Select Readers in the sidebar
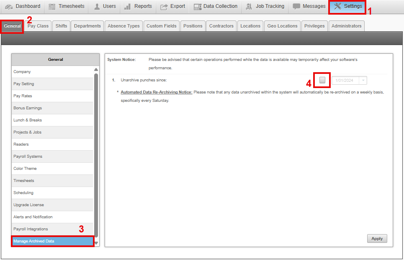Image resolution: width=404 pixels, height=260 pixels. (x=52, y=144)
